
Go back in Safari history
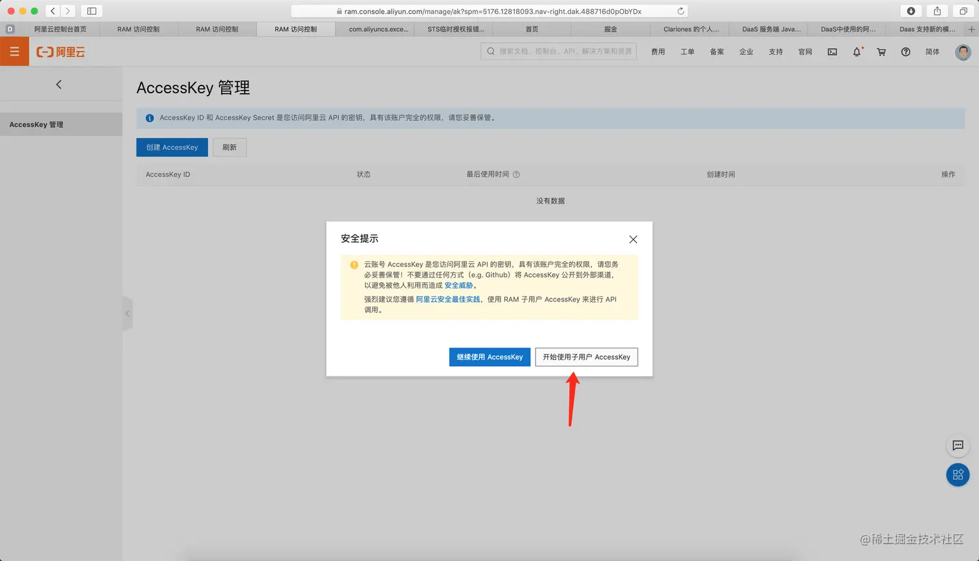[53, 11]
